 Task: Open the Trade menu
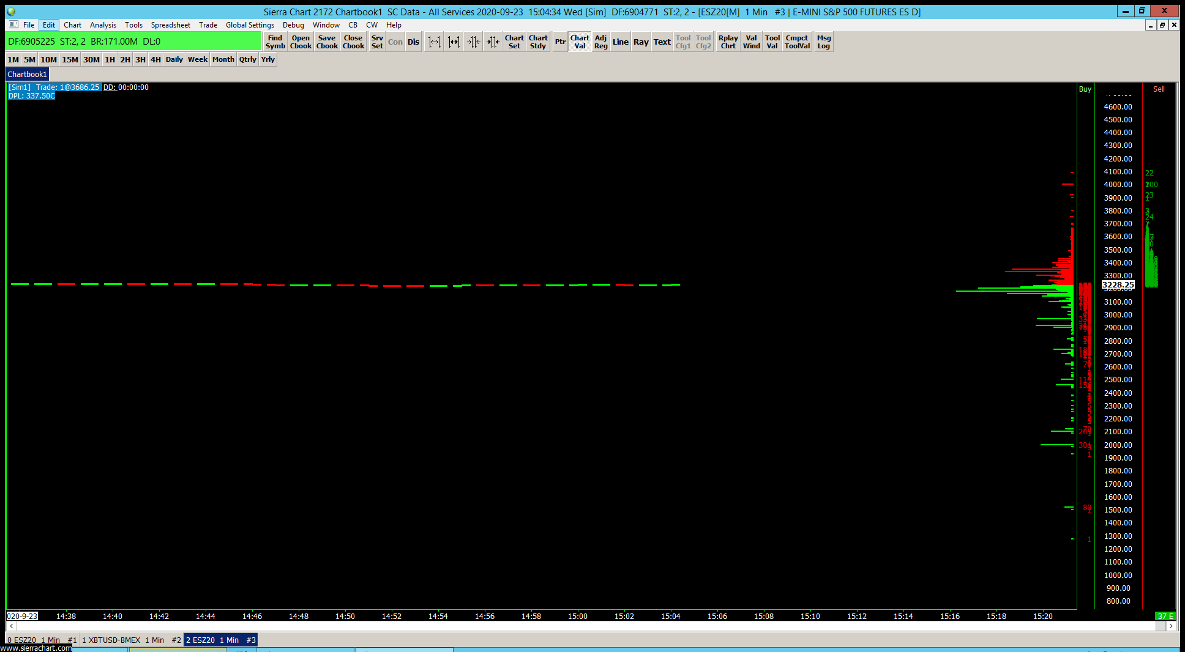point(208,25)
